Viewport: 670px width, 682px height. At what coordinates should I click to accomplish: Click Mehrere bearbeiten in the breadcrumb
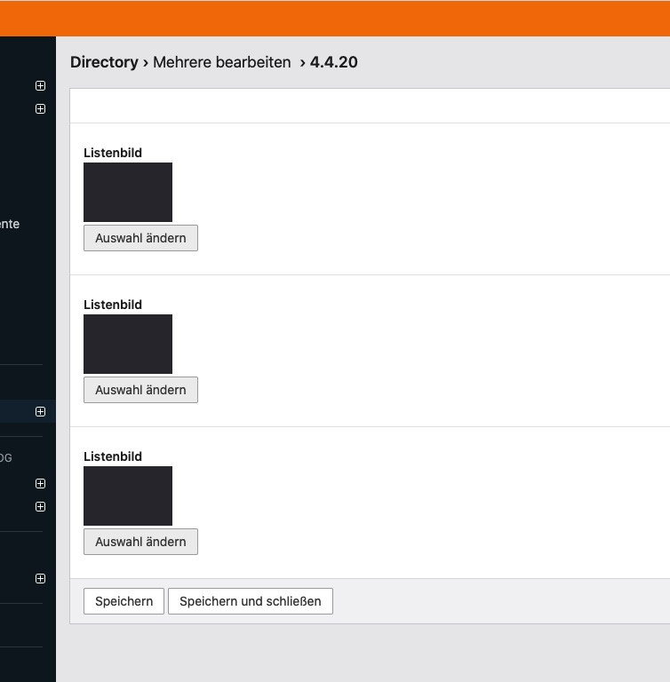tap(222, 62)
